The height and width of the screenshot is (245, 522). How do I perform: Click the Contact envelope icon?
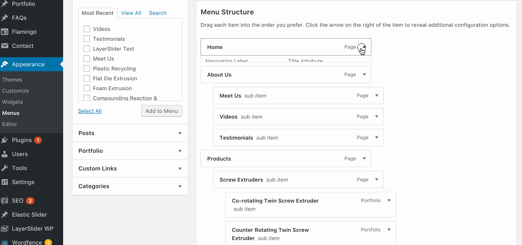(5, 46)
